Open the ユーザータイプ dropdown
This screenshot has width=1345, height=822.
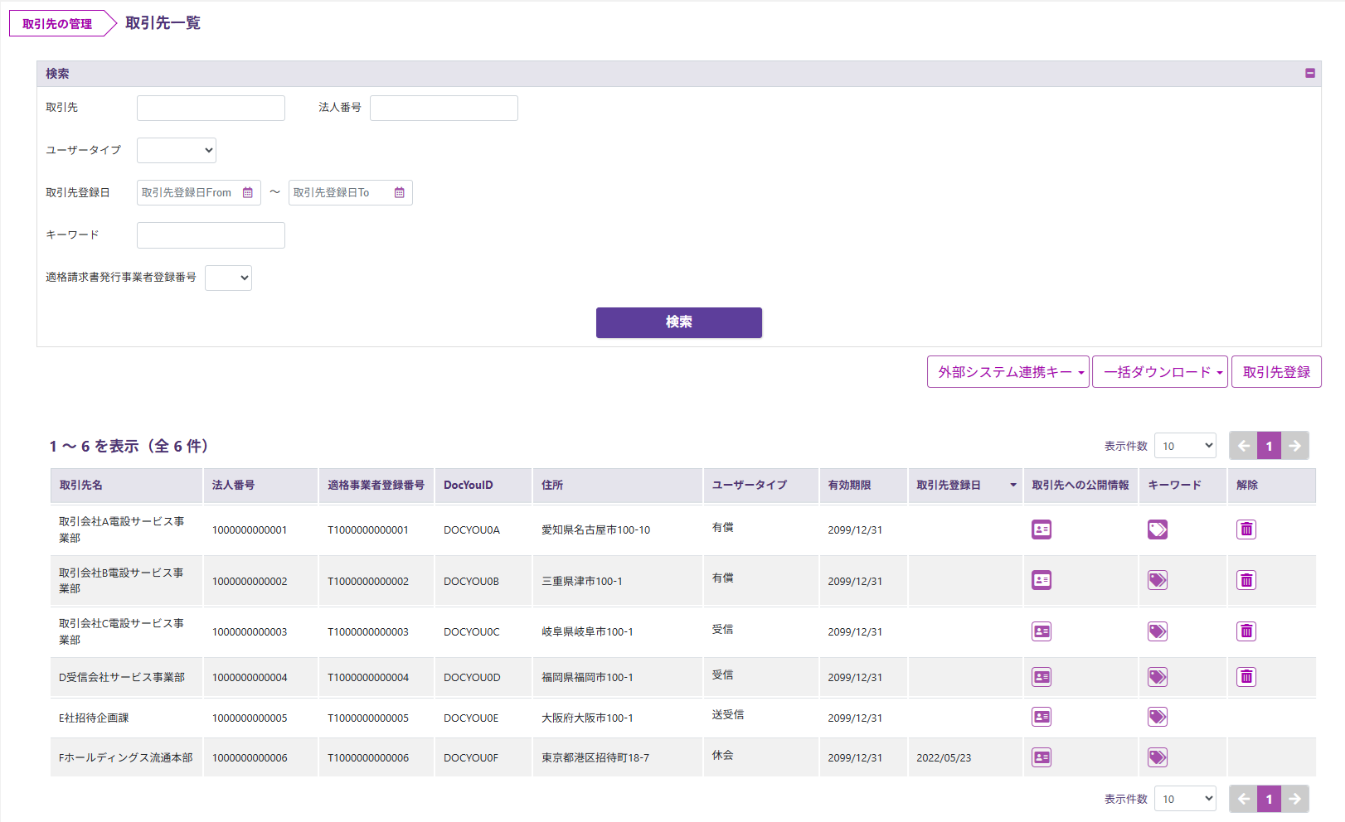[x=177, y=150]
